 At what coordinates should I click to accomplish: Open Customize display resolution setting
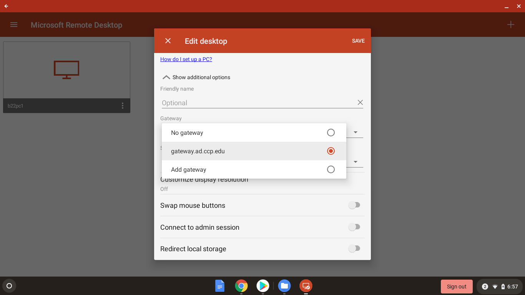coord(262,183)
